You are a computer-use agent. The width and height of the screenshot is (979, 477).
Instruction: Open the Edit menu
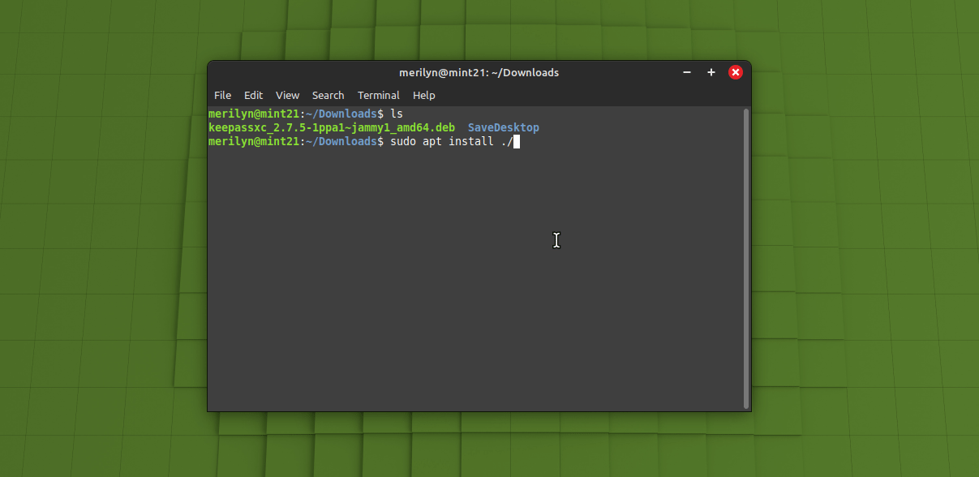coord(253,95)
